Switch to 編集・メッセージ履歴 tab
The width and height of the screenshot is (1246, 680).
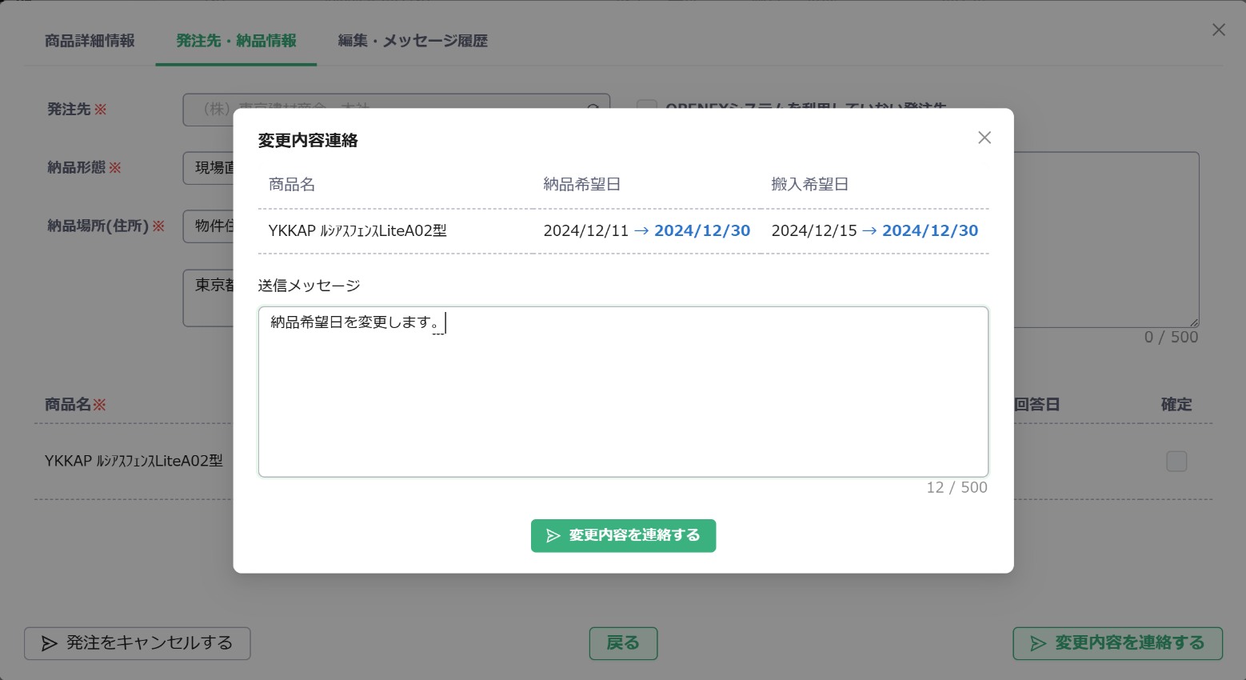coord(412,41)
